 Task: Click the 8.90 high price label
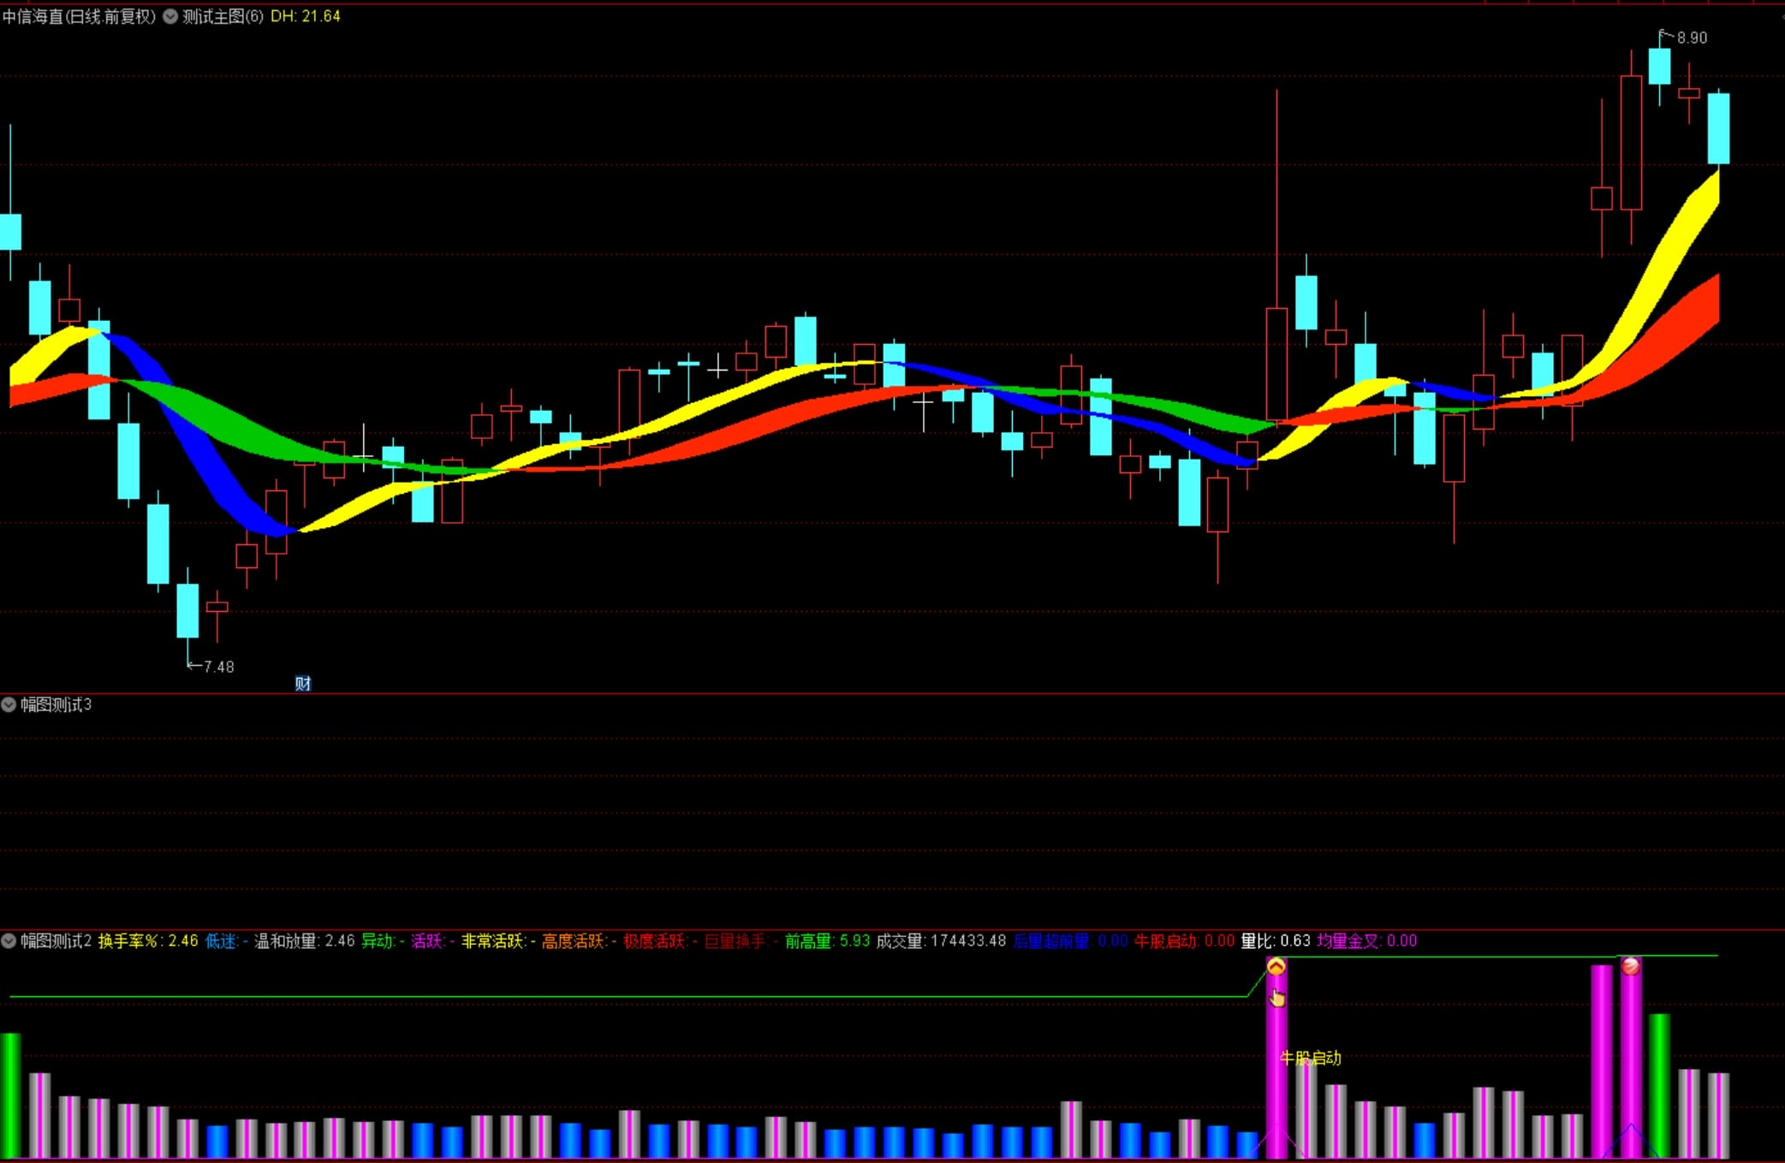point(1692,38)
